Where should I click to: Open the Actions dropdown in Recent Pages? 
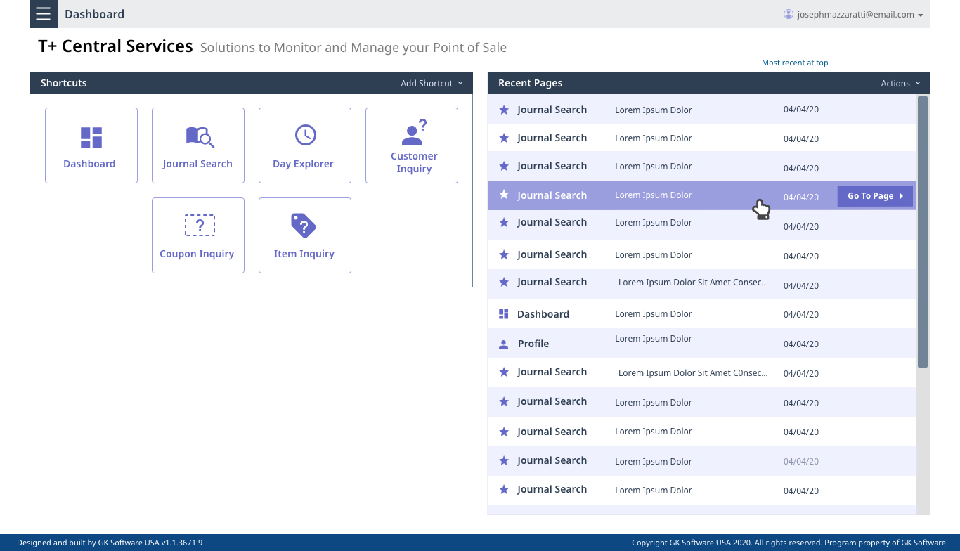pyautogui.click(x=900, y=83)
